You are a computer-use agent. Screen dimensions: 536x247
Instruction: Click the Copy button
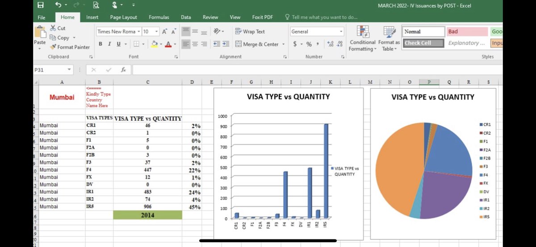[x=59, y=38]
